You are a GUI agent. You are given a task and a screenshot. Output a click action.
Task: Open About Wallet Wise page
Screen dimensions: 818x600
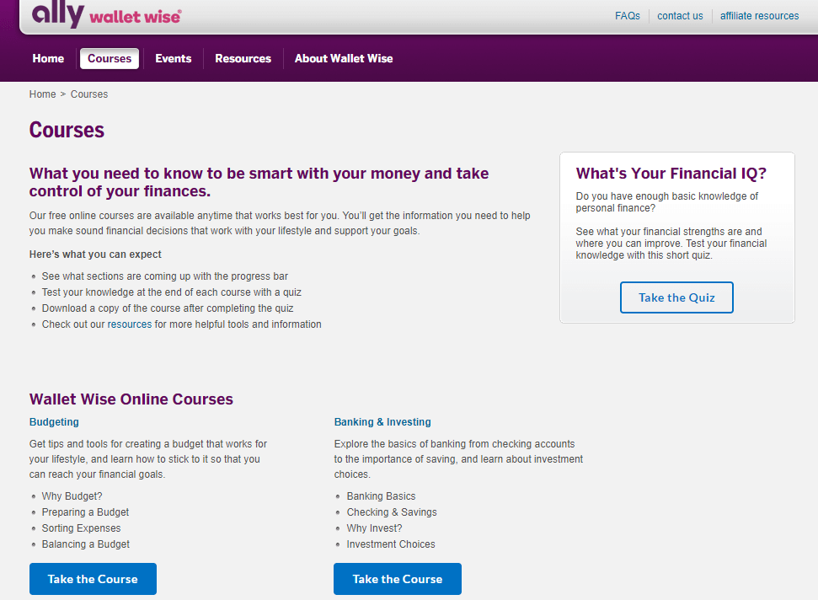click(343, 58)
